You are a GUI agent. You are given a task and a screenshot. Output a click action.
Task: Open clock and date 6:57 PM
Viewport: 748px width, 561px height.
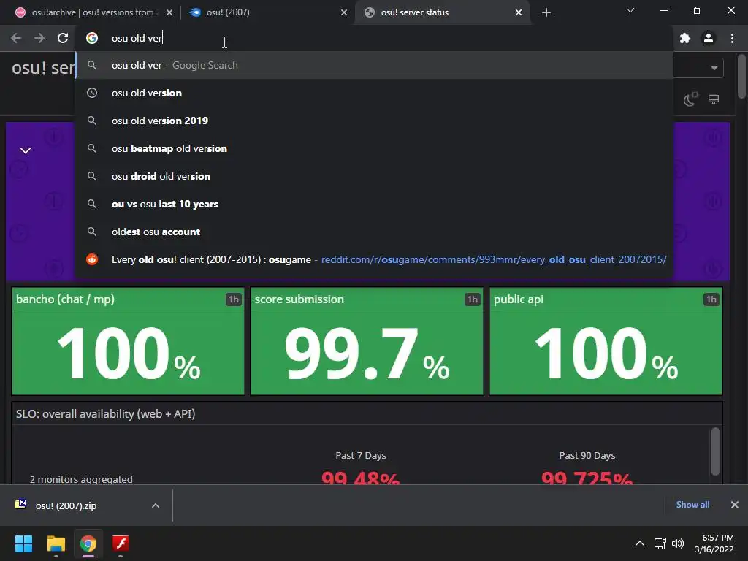714,543
